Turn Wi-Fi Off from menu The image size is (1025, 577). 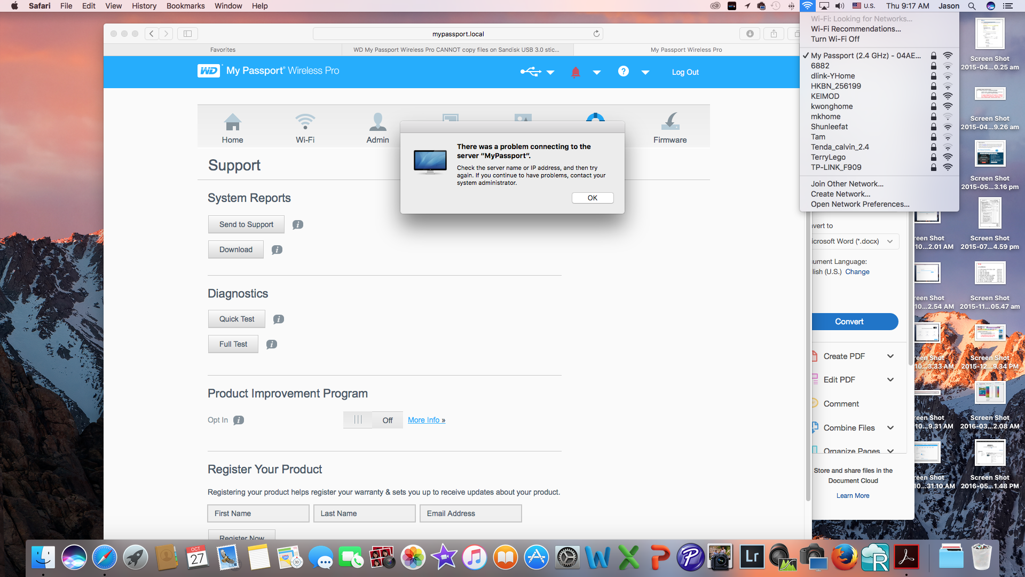(835, 39)
